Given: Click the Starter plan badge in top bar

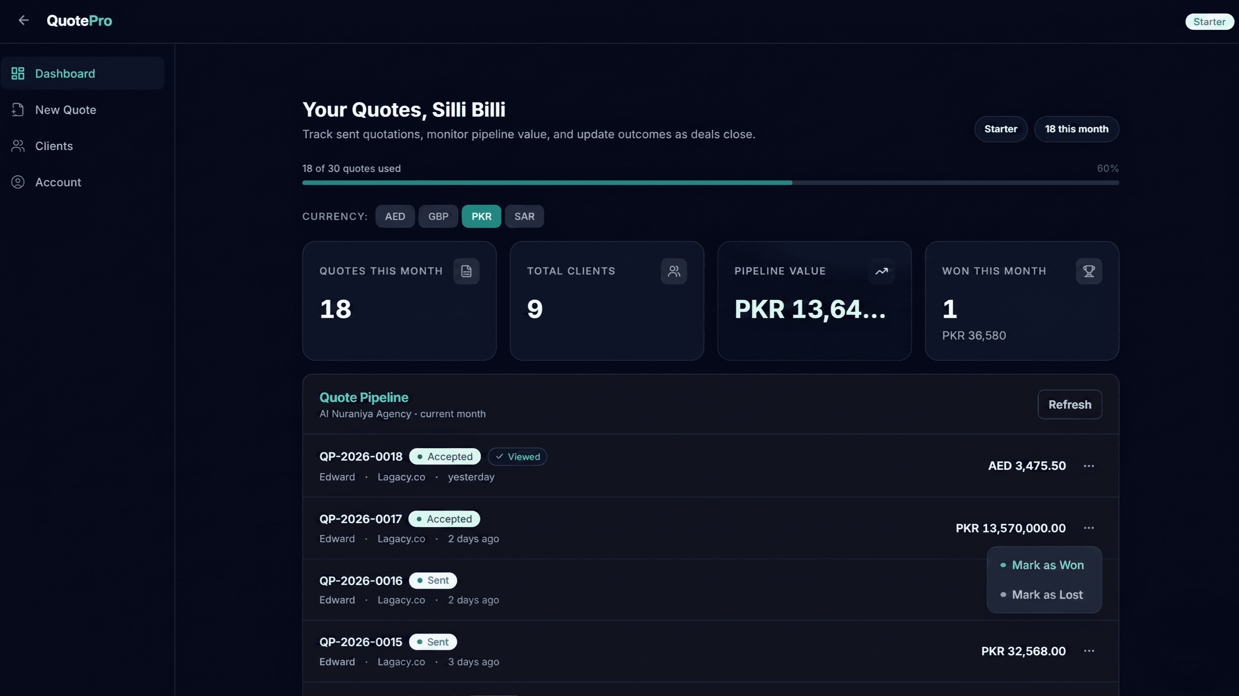Looking at the screenshot, I should tap(1209, 22).
